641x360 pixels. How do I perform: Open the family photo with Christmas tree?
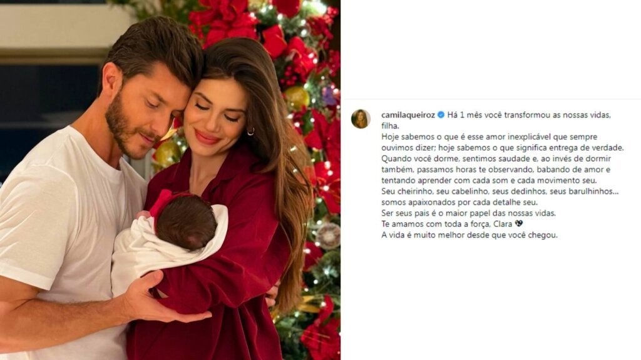point(170,180)
